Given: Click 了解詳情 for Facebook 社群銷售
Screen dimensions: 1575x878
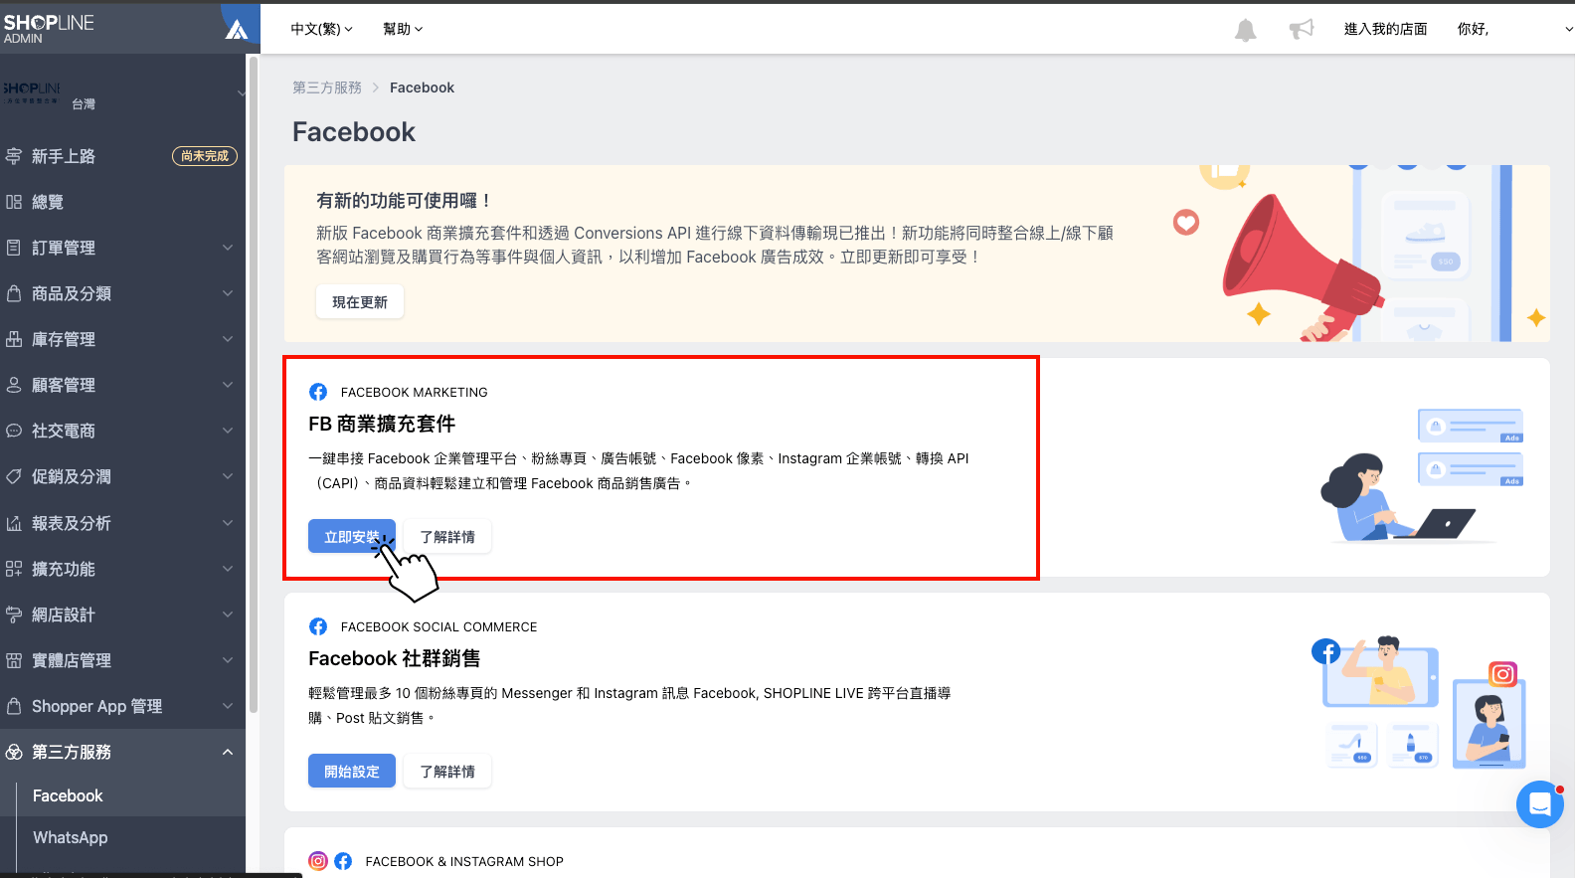Looking at the screenshot, I should (447, 772).
